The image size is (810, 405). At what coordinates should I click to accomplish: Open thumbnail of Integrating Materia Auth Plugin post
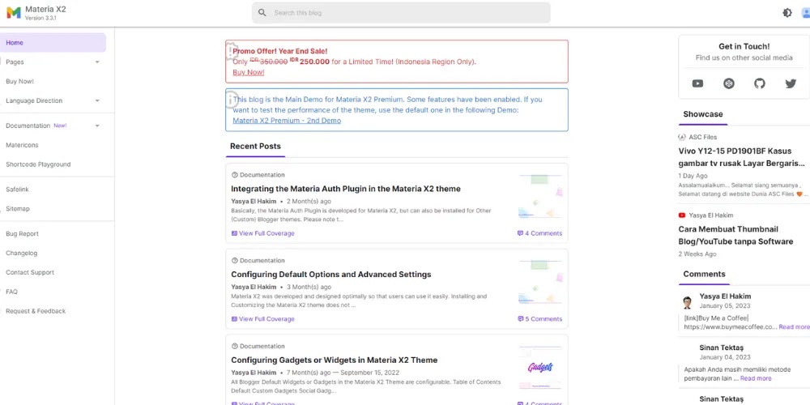pos(539,197)
